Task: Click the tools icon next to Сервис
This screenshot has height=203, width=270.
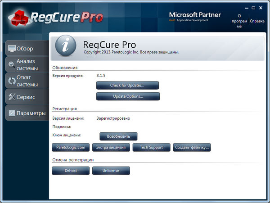Action: tap(11, 97)
